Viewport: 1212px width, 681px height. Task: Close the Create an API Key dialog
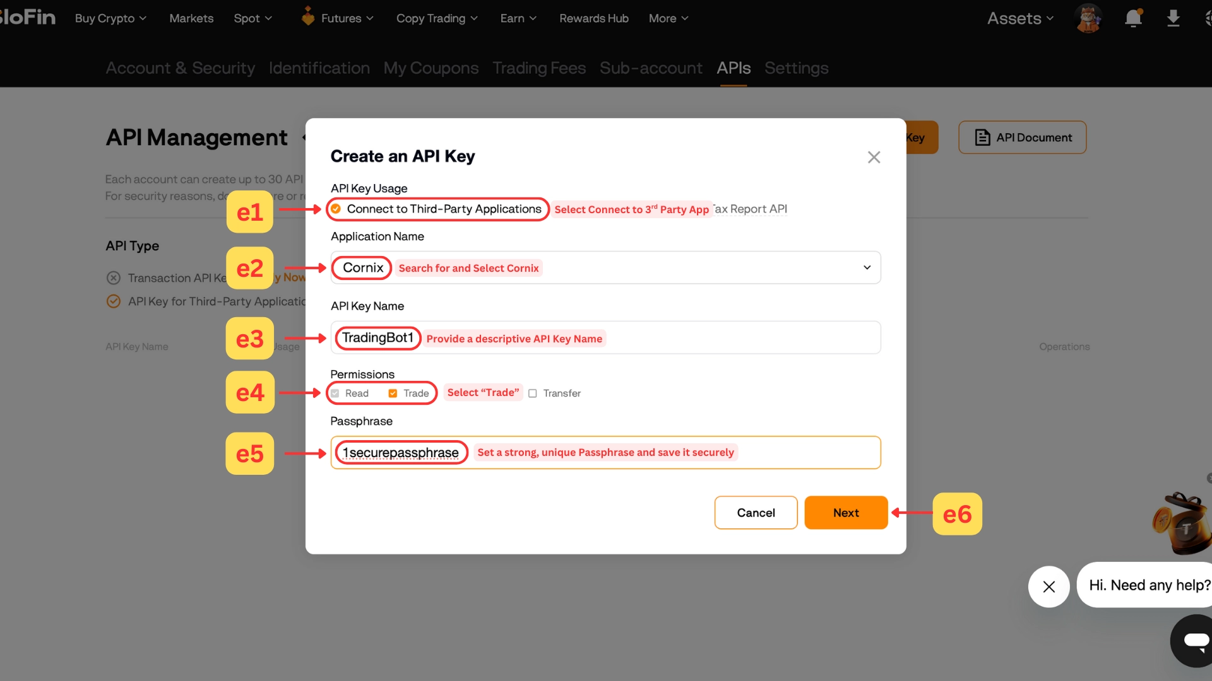pyautogui.click(x=874, y=157)
